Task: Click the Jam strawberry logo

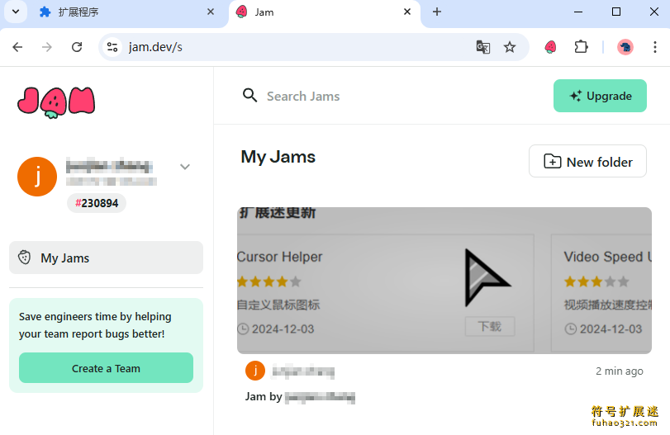Action: [x=56, y=102]
